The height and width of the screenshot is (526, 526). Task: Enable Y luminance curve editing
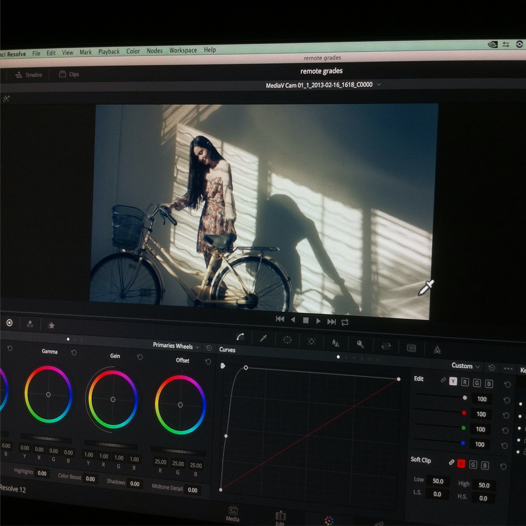(x=453, y=381)
